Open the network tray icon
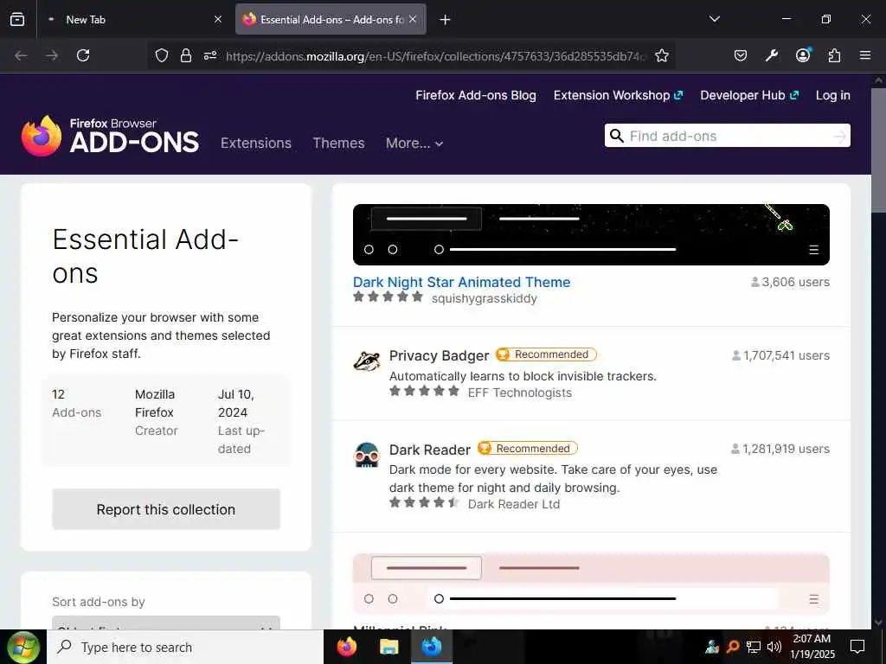The width and height of the screenshot is (886, 664). 754,647
